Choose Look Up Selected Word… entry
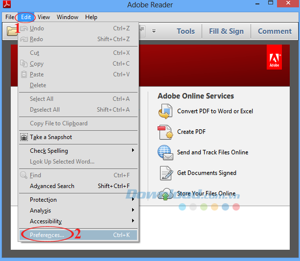This screenshot has width=300, height=261. pyautogui.click(x=78, y=162)
